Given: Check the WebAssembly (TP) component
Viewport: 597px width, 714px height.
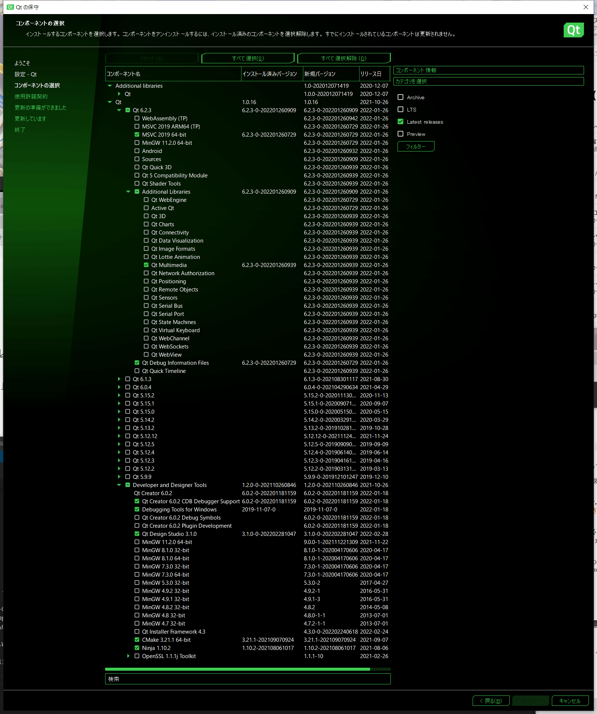Looking at the screenshot, I should (137, 118).
